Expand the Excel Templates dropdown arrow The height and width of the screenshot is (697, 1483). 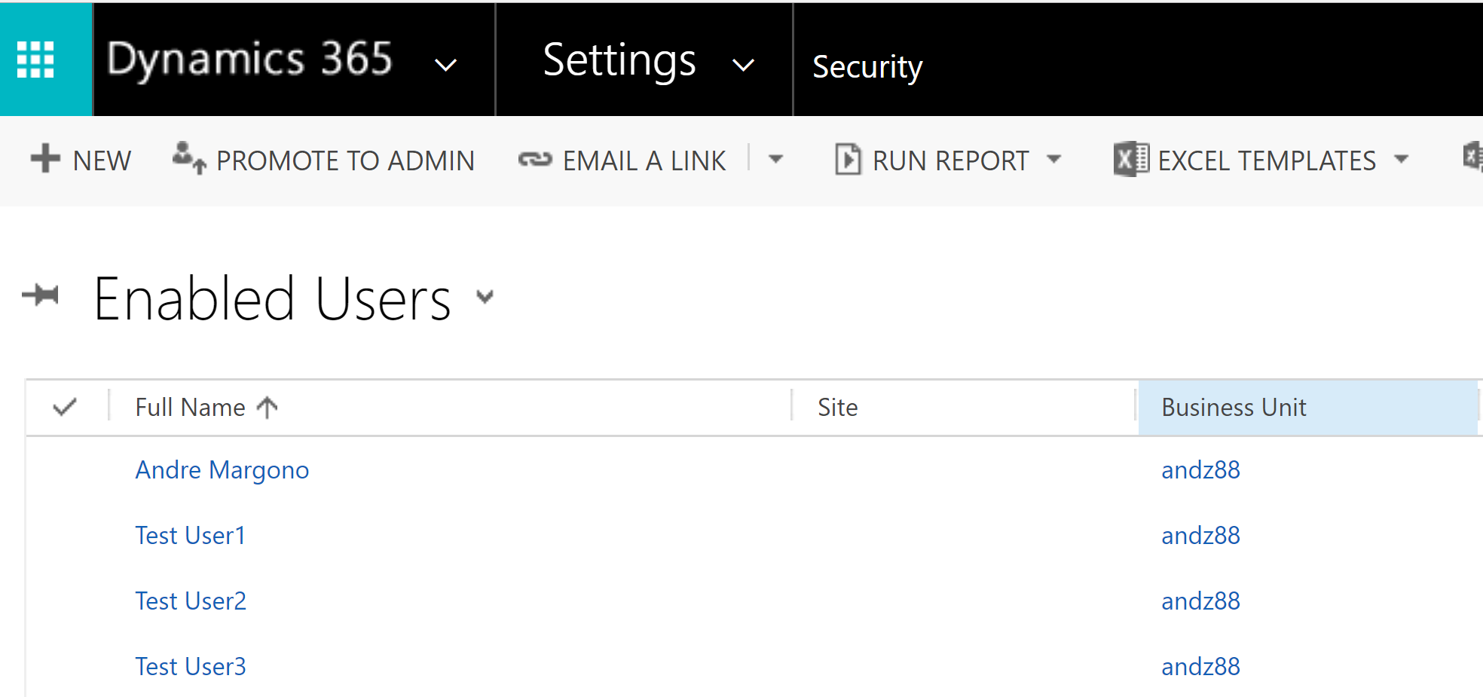point(1402,160)
